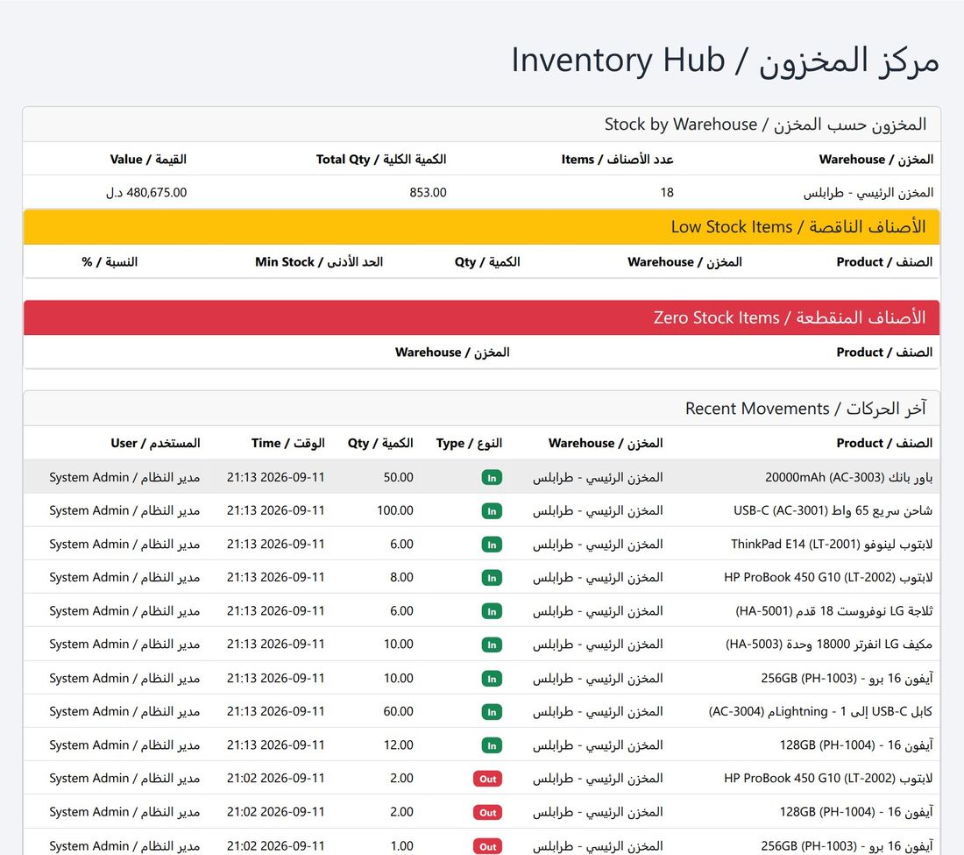Select the LG air conditioner (HA-5003) product name

(829, 644)
